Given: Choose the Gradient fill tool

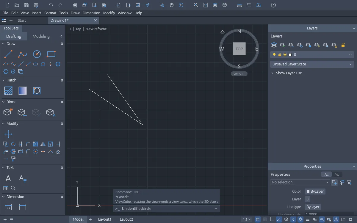Looking at the screenshot, I should pos(23,91).
